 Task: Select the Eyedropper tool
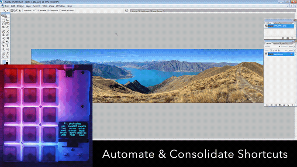coord(7,53)
